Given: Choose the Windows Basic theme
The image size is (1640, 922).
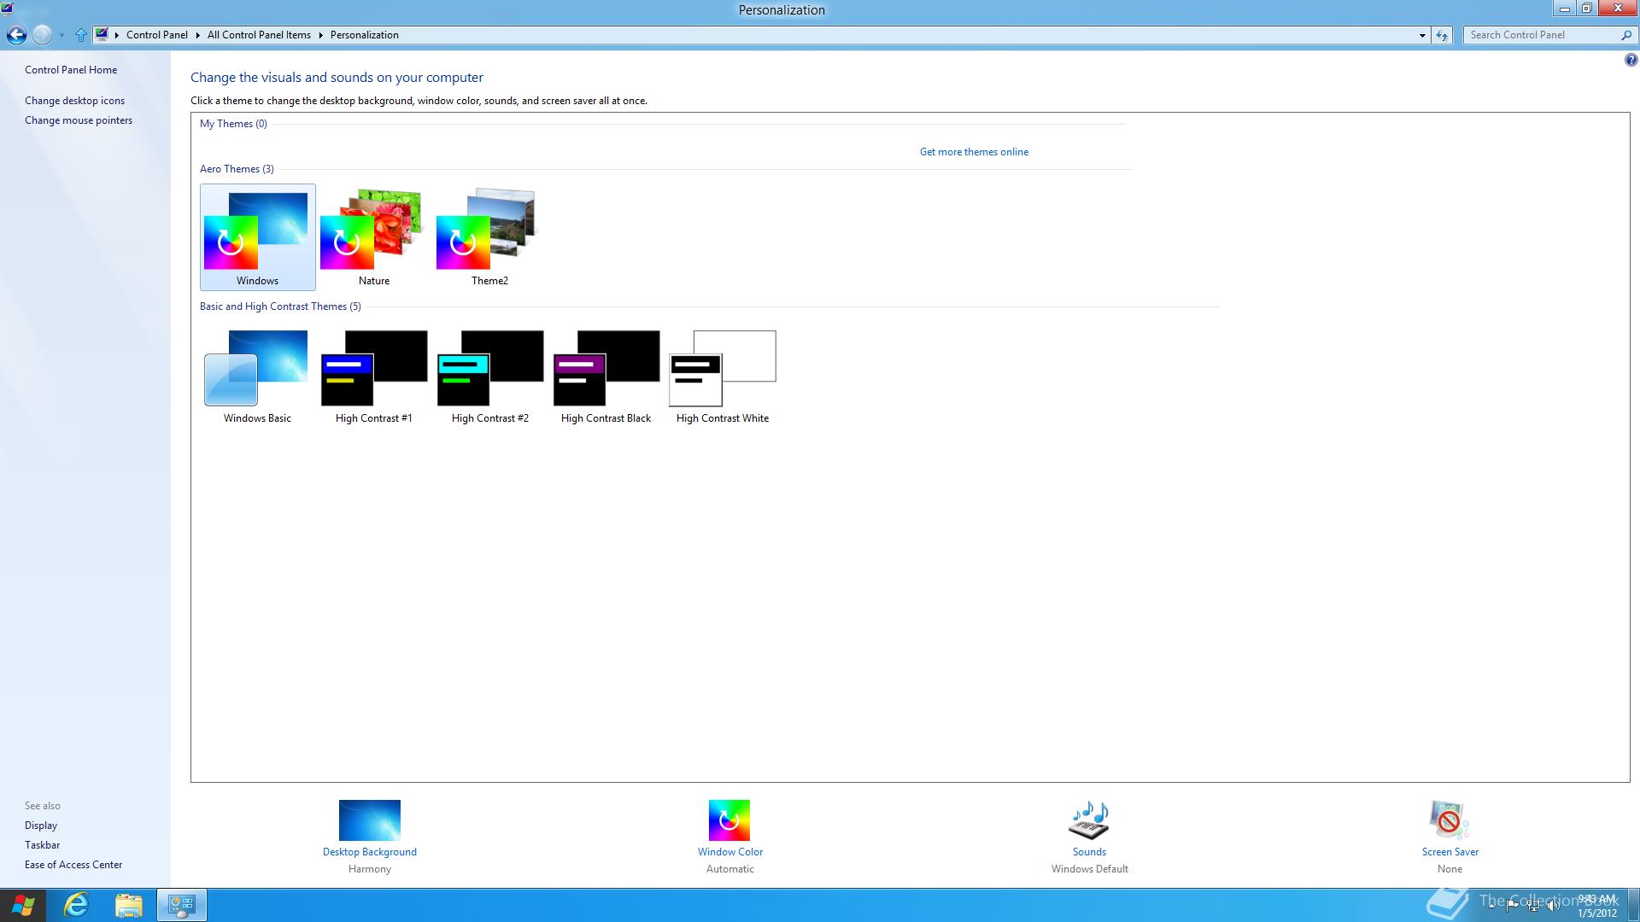Looking at the screenshot, I should click(257, 376).
